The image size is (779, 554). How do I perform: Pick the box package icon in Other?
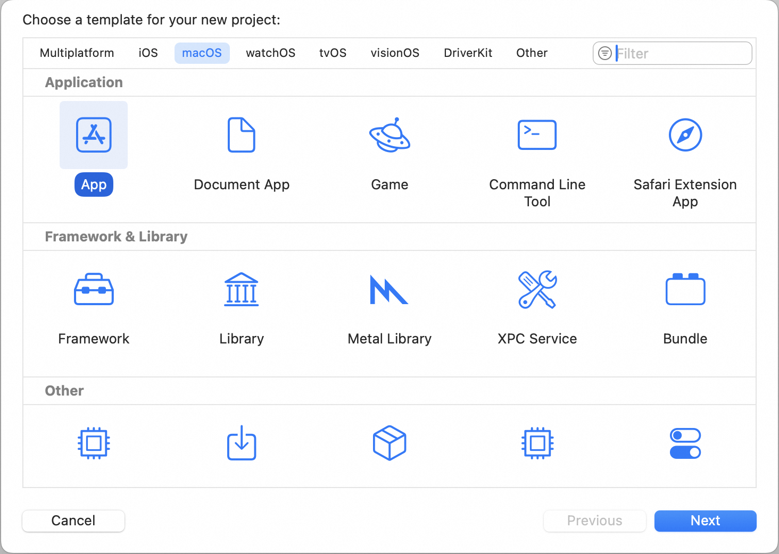tap(389, 443)
